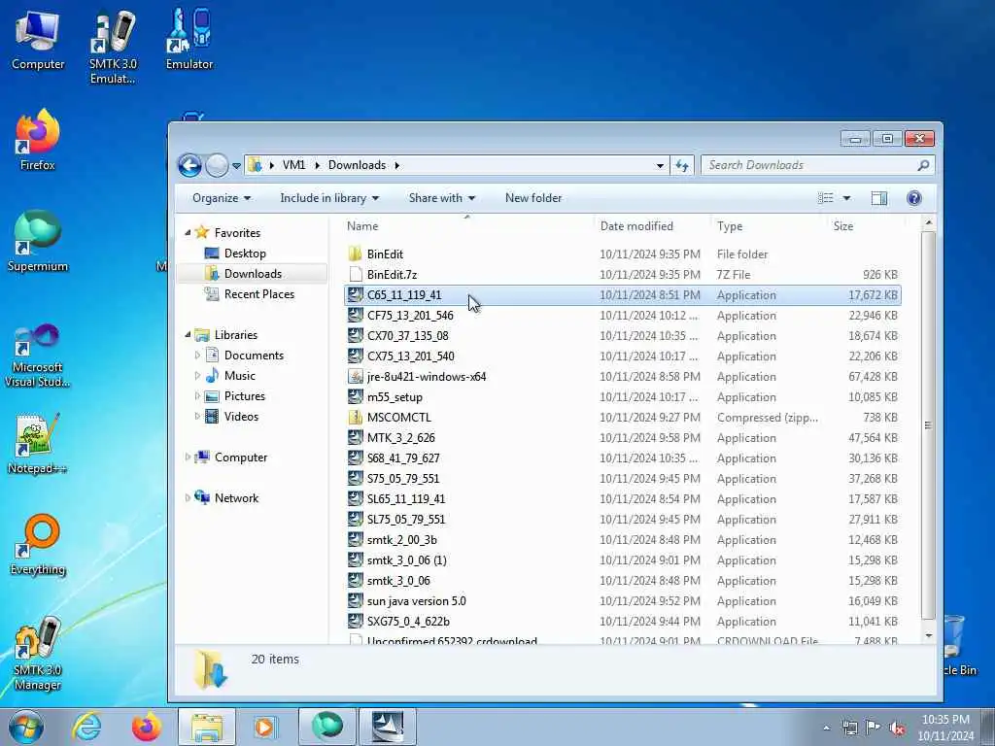The height and width of the screenshot is (746, 995).
Task: Open Microsoft Visual Studio desktop shortcut
Action: point(38,356)
